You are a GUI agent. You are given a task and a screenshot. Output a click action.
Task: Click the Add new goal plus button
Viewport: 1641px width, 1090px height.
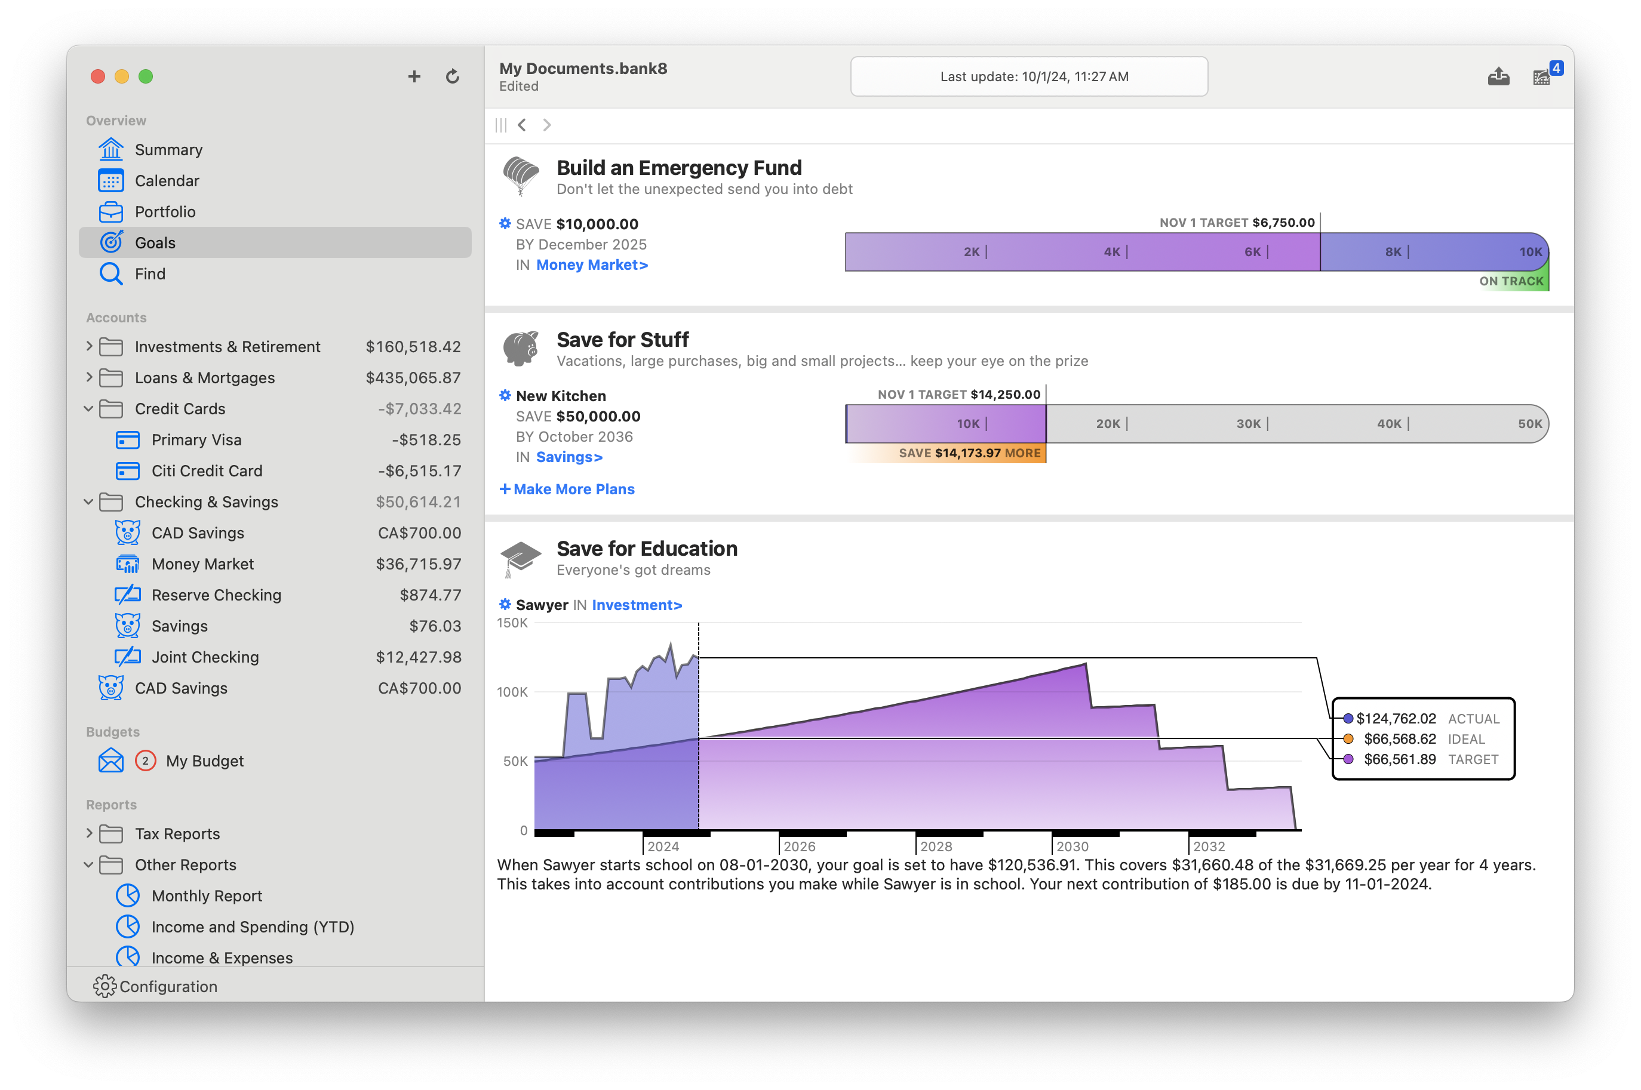click(x=413, y=78)
